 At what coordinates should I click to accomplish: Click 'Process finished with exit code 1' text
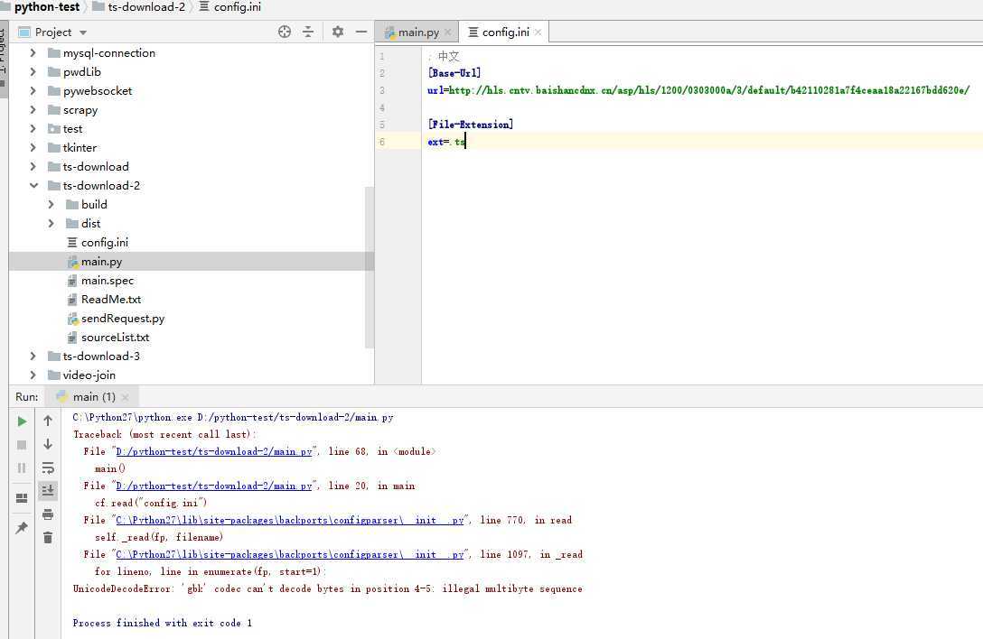[163, 623]
